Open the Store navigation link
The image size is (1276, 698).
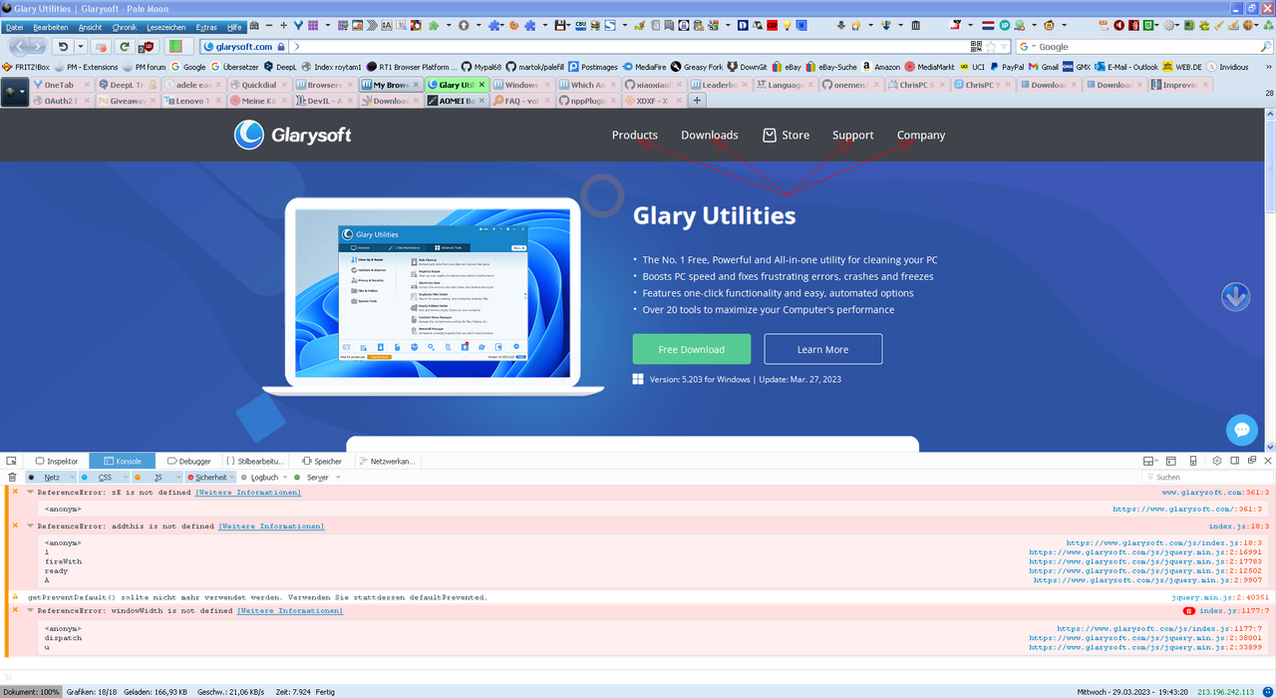click(x=787, y=136)
